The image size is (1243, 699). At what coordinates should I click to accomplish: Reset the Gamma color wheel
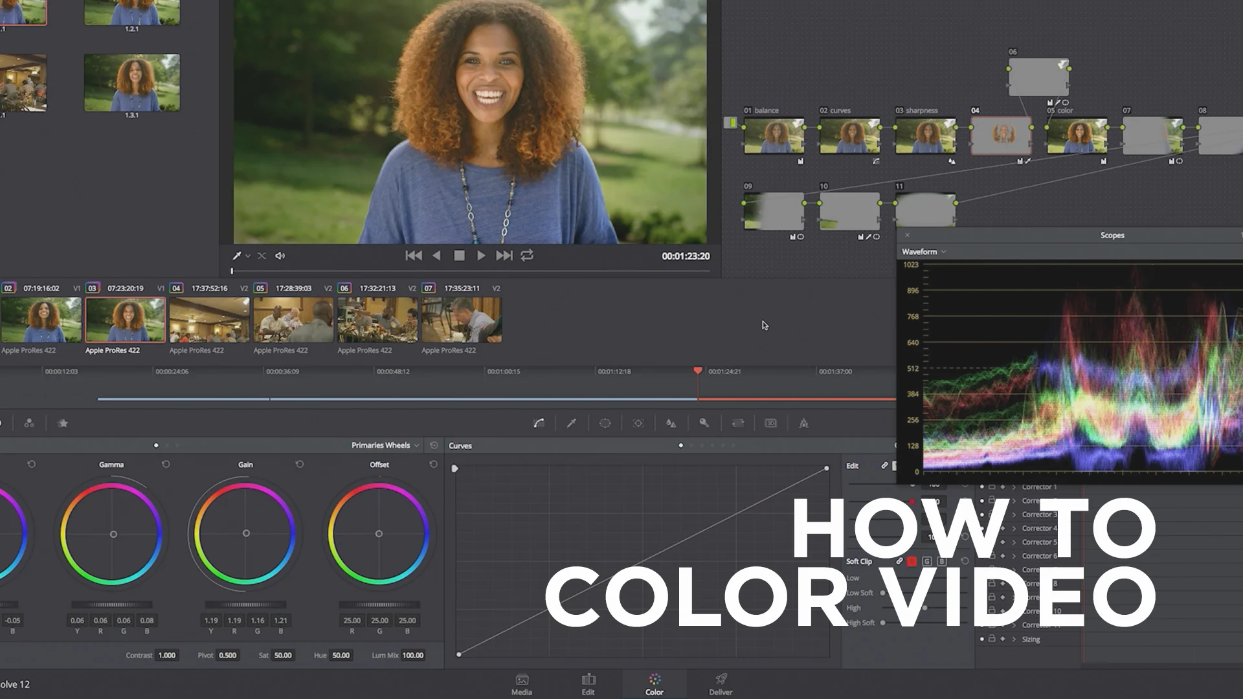[x=166, y=465]
